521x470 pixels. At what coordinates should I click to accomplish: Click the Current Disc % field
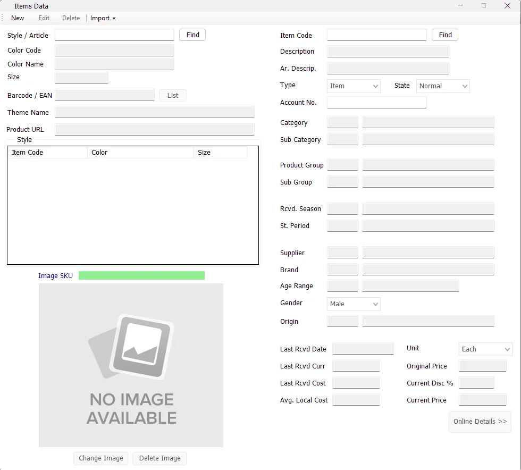tap(476, 383)
